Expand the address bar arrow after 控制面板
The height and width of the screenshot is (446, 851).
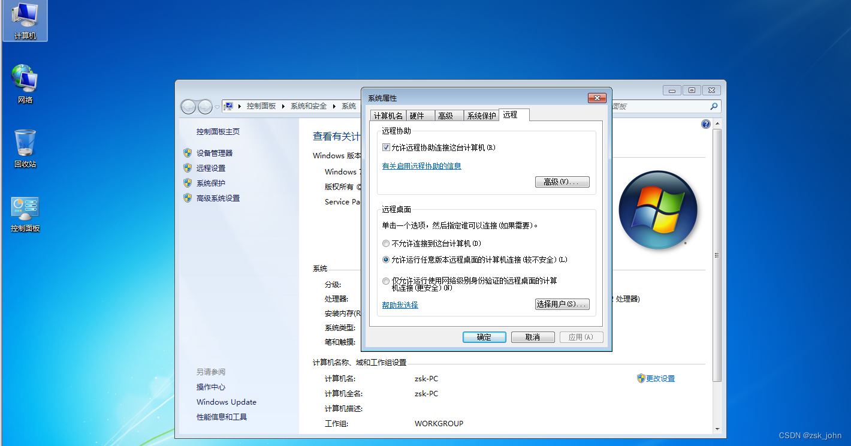click(x=283, y=106)
